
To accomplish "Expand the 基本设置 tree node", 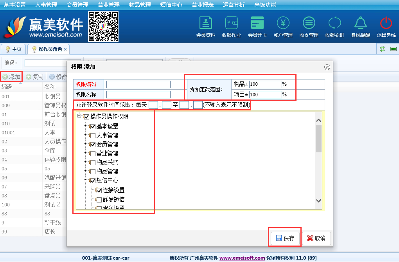I will pyautogui.click(x=86, y=126).
